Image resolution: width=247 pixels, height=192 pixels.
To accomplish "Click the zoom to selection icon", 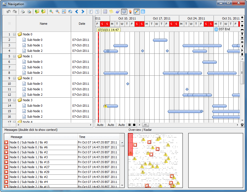I will (64, 12).
